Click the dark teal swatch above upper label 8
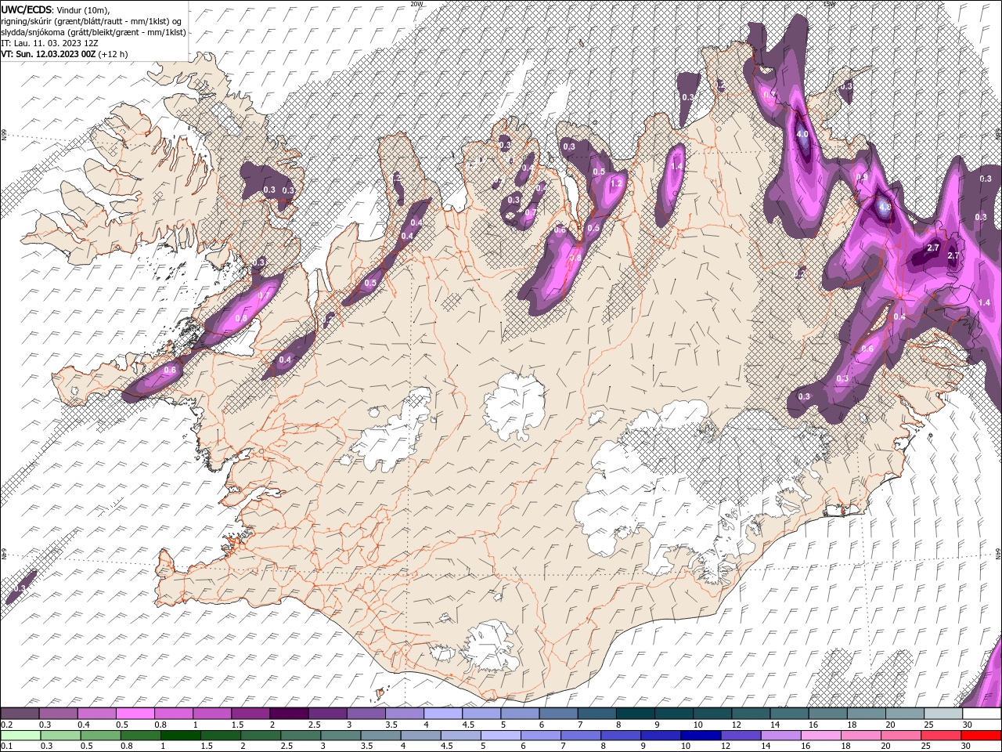The width and height of the screenshot is (1002, 752). click(x=635, y=714)
